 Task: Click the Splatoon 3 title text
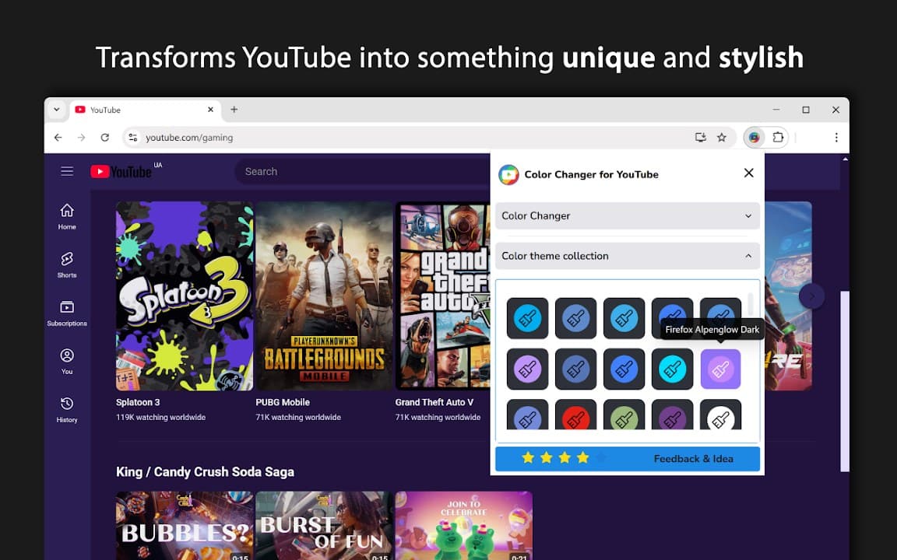(138, 402)
